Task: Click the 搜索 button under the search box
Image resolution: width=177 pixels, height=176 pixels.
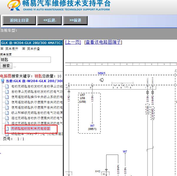Action: (x=6, y=66)
